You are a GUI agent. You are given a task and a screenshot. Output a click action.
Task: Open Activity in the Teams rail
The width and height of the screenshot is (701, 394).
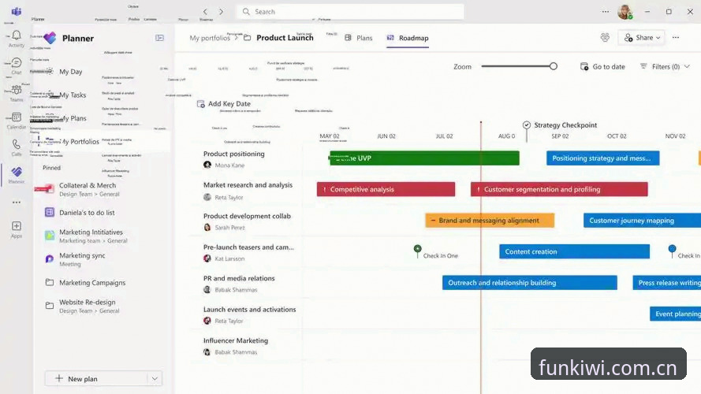(x=16, y=39)
